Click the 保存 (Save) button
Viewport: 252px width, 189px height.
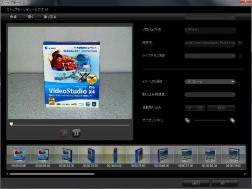tap(196, 183)
